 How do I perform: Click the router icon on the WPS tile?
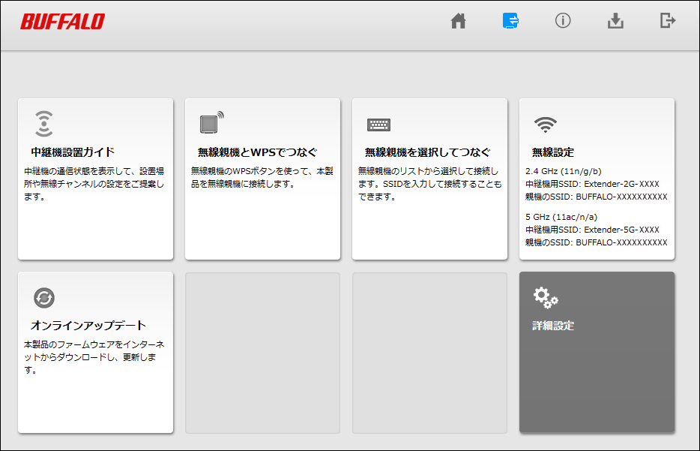click(x=211, y=123)
